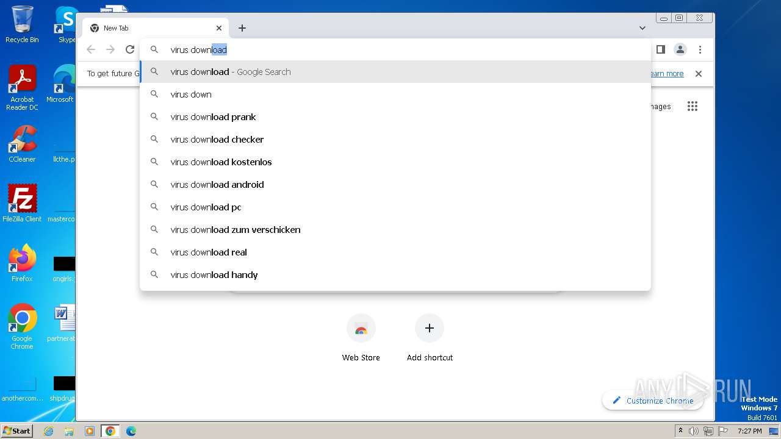
Task: Open the volume speaker tray icon
Action: pos(694,431)
